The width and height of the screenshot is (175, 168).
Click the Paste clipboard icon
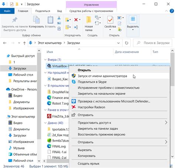tap(50, 20)
